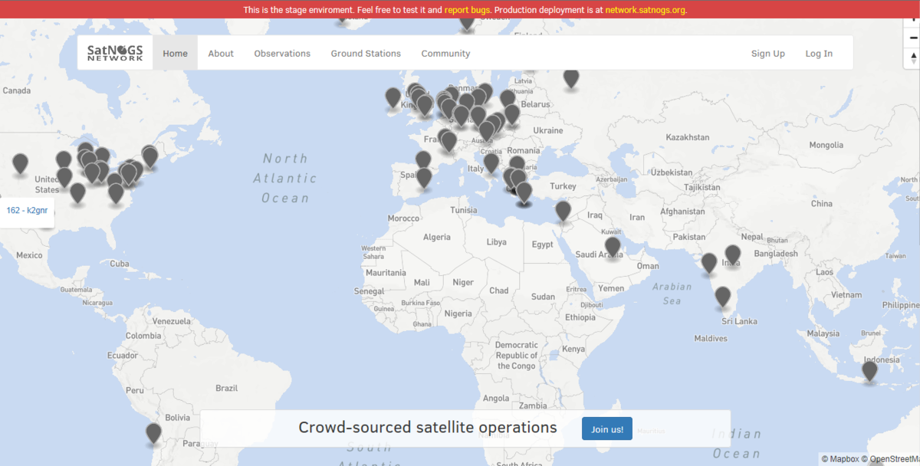Click the marker northeast of Belarus
The height and width of the screenshot is (466, 920).
point(571,77)
